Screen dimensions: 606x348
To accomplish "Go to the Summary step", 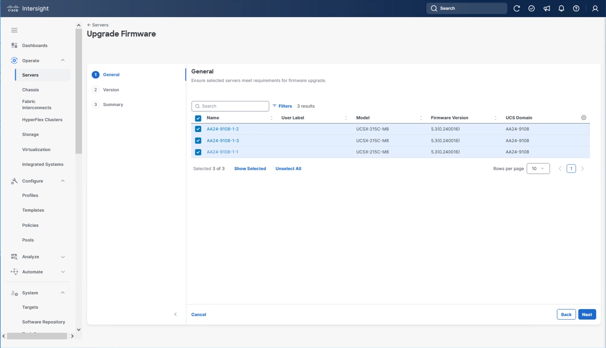I will pos(113,104).
